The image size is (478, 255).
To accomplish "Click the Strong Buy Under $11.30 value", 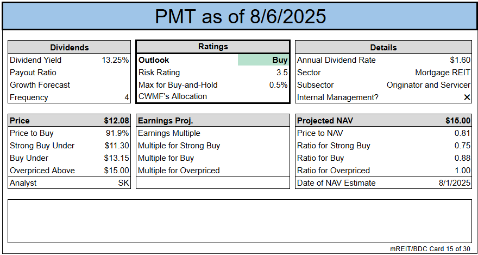I will [116, 146].
